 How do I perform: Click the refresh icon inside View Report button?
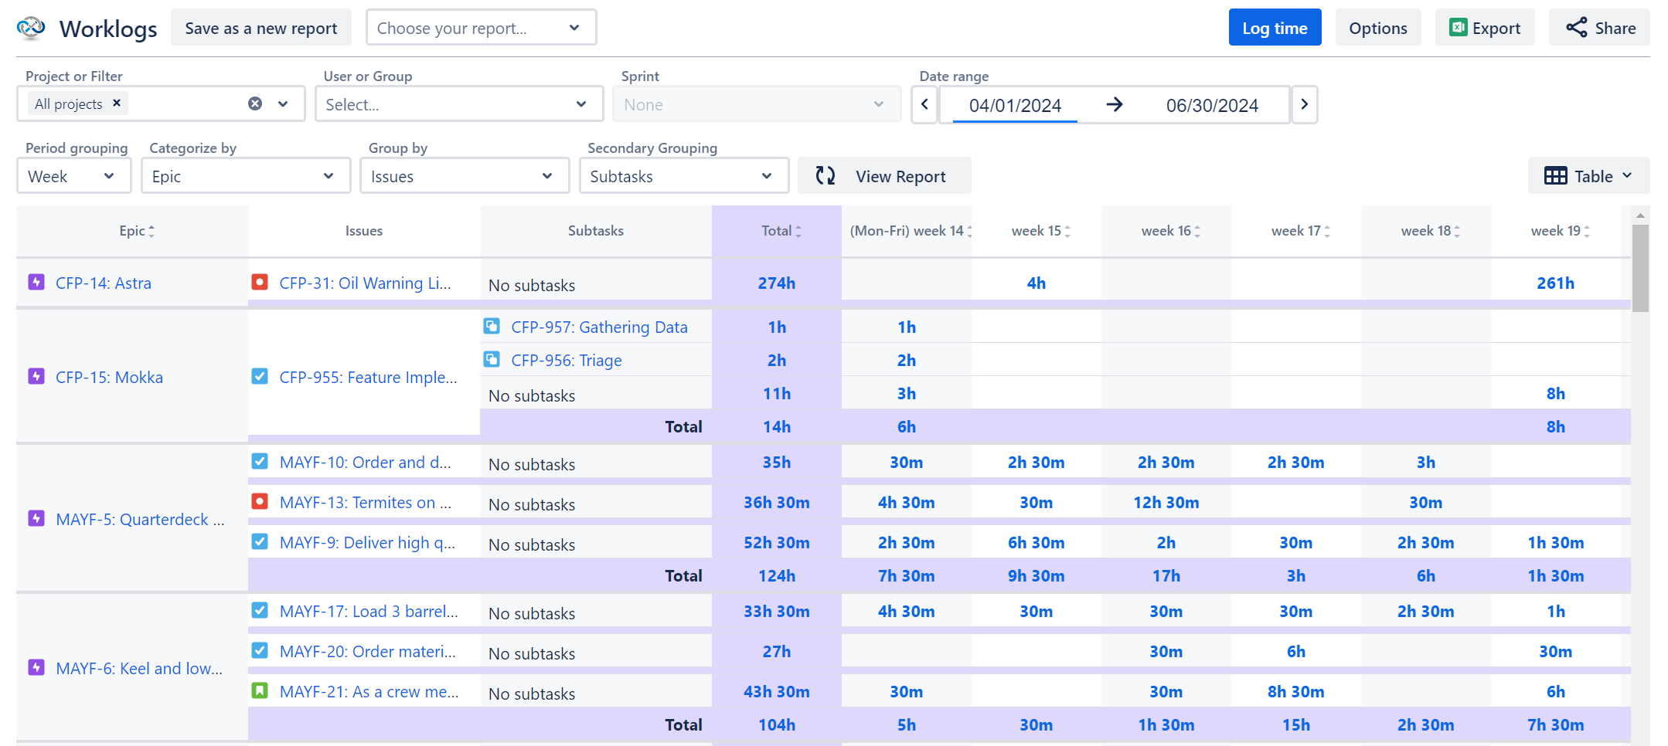click(x=825, y=175)
